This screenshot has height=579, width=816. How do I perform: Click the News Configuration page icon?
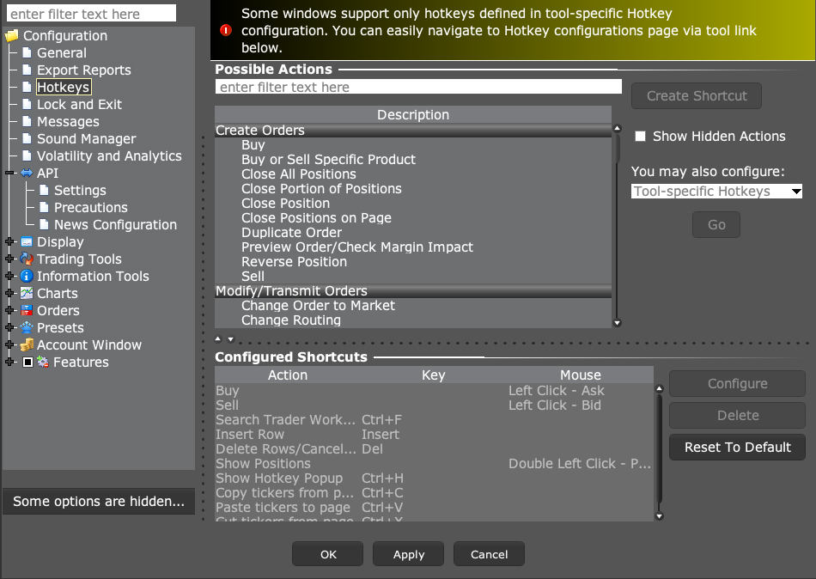click(44, 224)
